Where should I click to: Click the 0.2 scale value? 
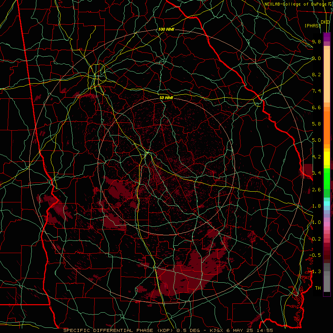316,239
